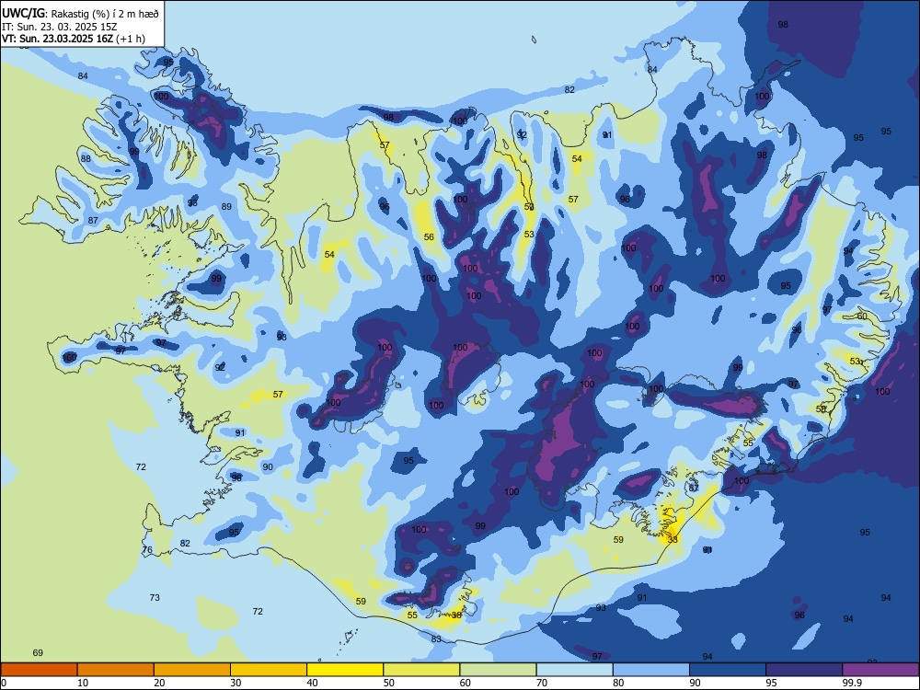Screen dimensions: 920x690
Task: Click the 95–99.9 indigo legend swatch
Action: [804, 670]
